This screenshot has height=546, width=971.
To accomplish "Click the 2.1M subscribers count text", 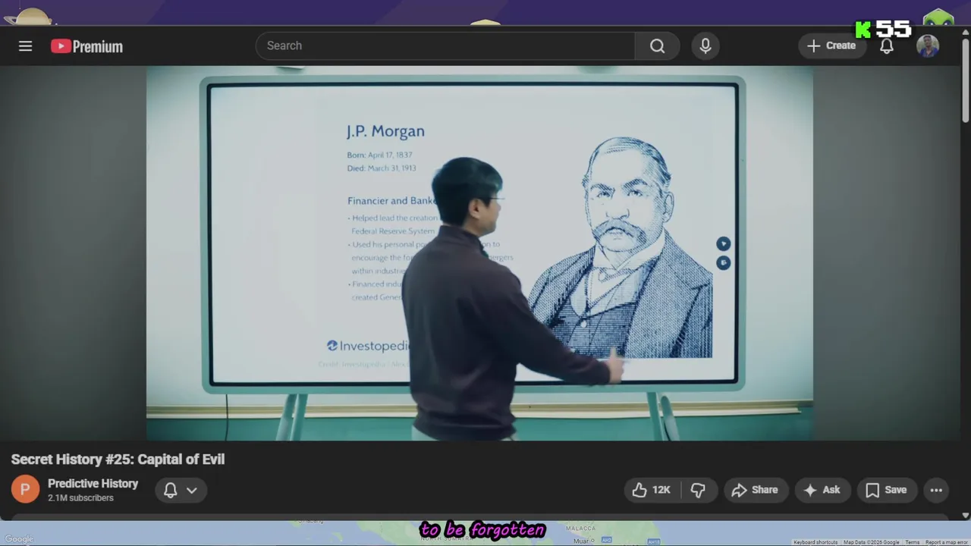I will [80, 498].
